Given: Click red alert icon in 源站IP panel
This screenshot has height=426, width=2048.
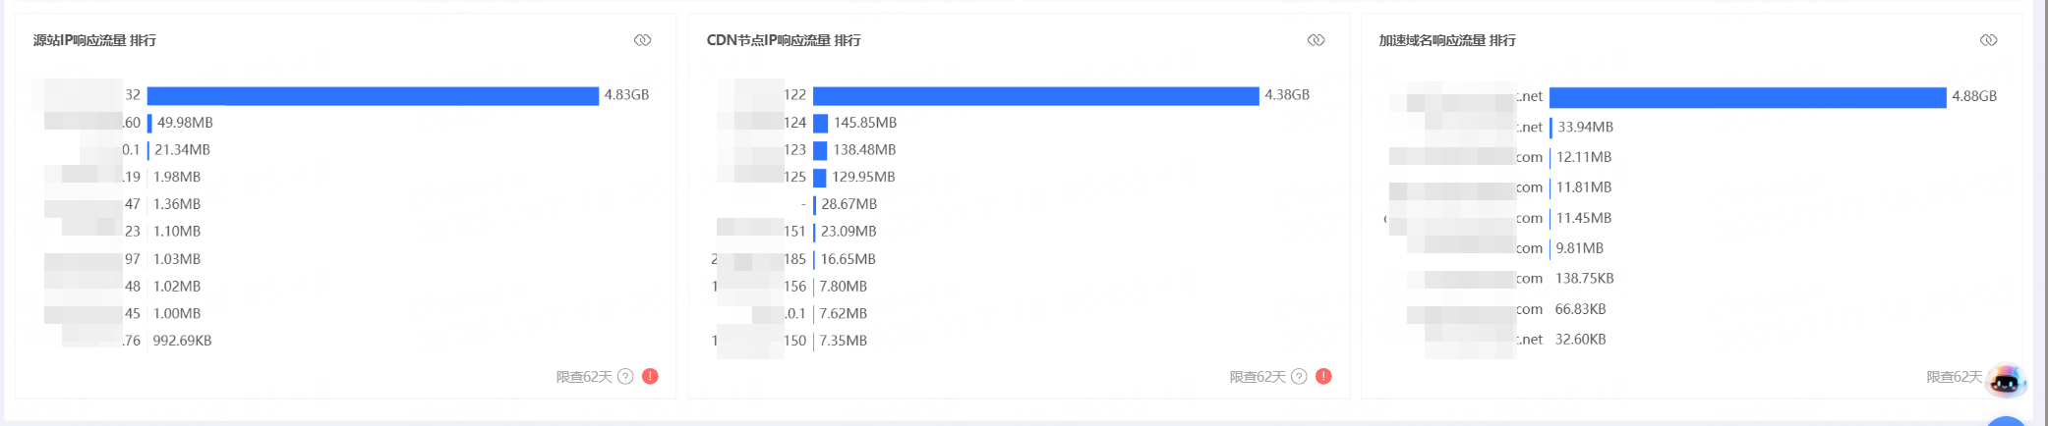Looking at the screenshot, I should 650,376.
